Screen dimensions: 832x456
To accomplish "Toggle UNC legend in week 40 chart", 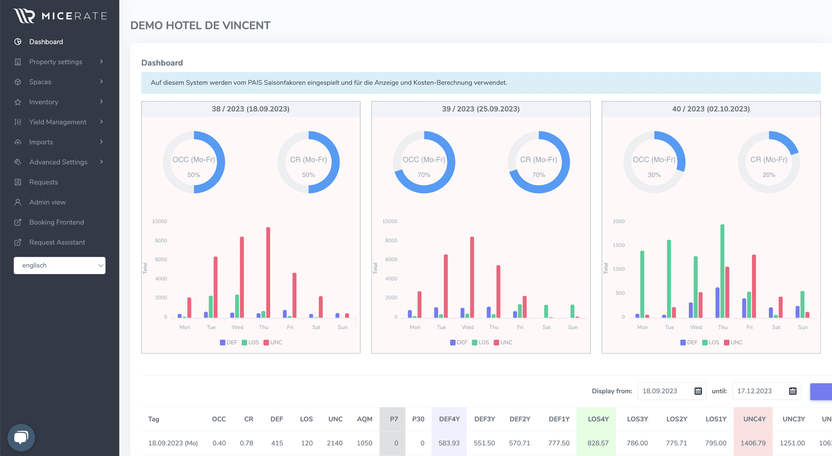I will 733,342.
